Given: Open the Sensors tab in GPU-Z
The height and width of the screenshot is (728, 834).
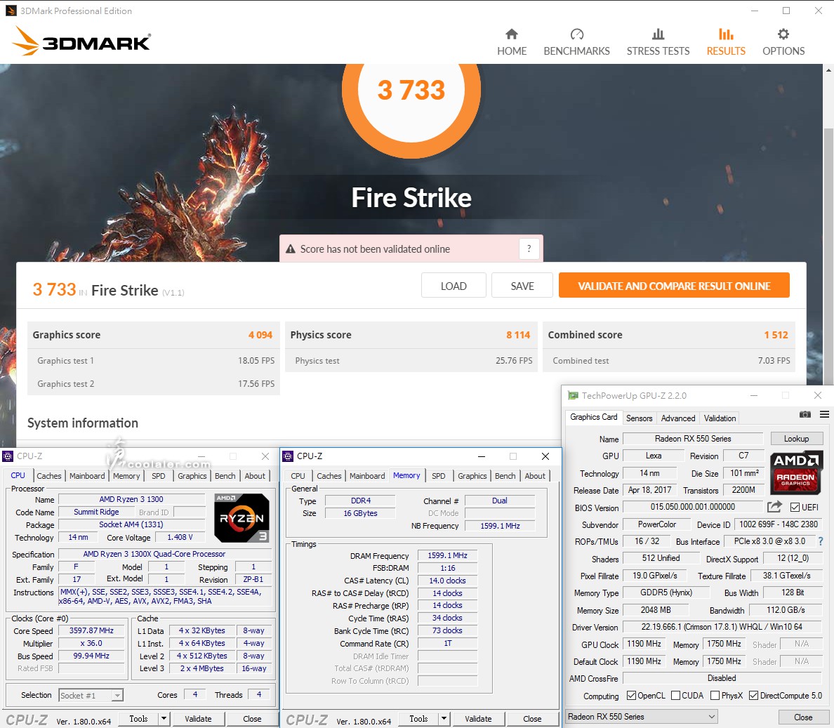Looking at the screenshot, I should (x=639, y=418).
